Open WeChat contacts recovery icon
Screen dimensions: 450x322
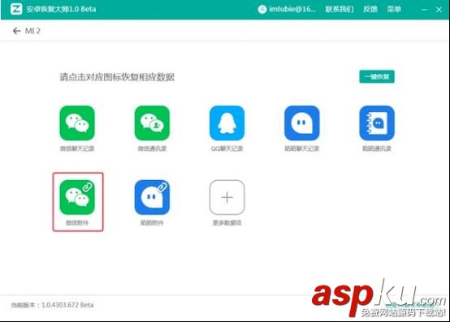click(152, 123)
